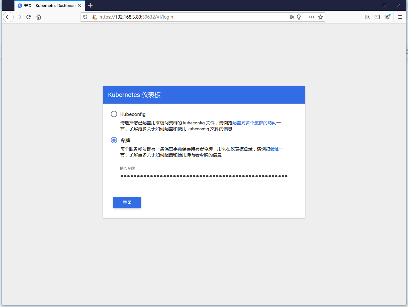Viewport: 408px width, 307px height.
Task: Toggle the sidebar view icon
Action: (377, 17)
